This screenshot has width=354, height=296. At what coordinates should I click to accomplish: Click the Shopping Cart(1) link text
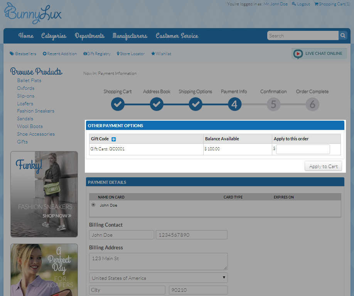[x=335, y=4]
